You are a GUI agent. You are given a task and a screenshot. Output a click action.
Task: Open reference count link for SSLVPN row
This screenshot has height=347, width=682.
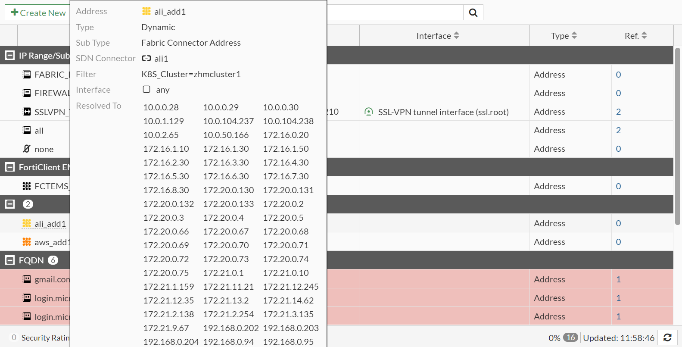618,112
